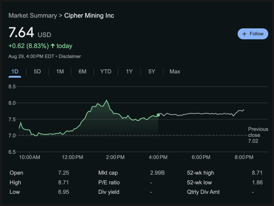The width and height of the screenshot is (274, 206).
Task: Click the 8.0 y-axis label
Action: pyautogui.click(x=12, y=103)
